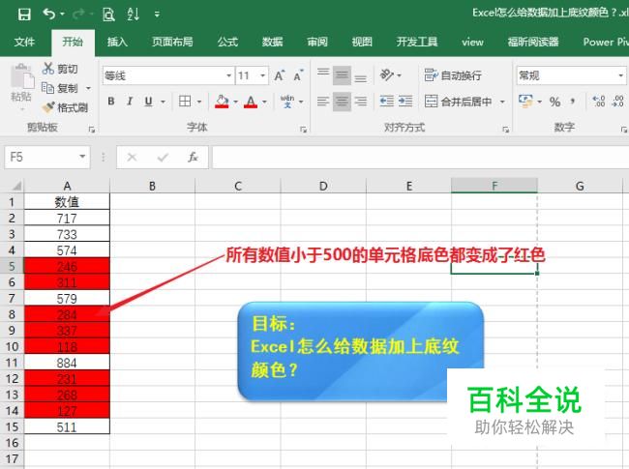Open the 合并后居中 dropdown arrow
Viewport: 629px width, 469px height.
pyautogui.click(x=502, y=102)
